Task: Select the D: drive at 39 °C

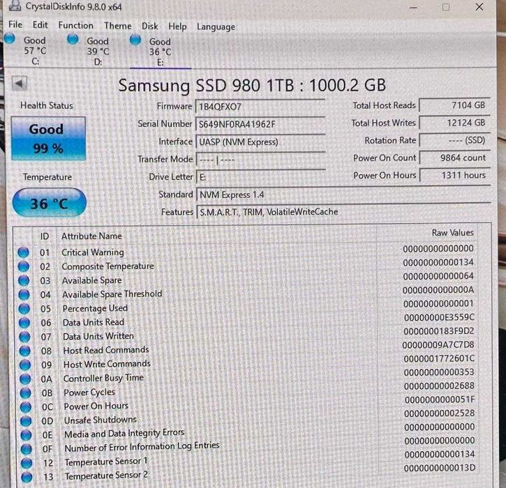Action: pos(98,51)
